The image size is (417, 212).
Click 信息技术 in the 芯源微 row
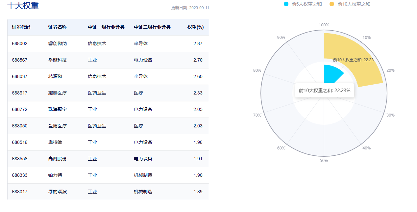click(x=97, y=76)
